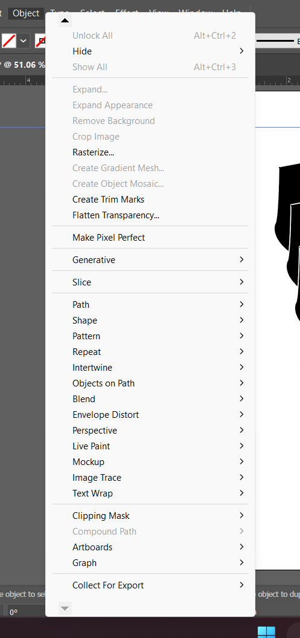This screenshot has height=638, width=300.
Task: Open the Live Paint submenu
Action: point(150,446)
